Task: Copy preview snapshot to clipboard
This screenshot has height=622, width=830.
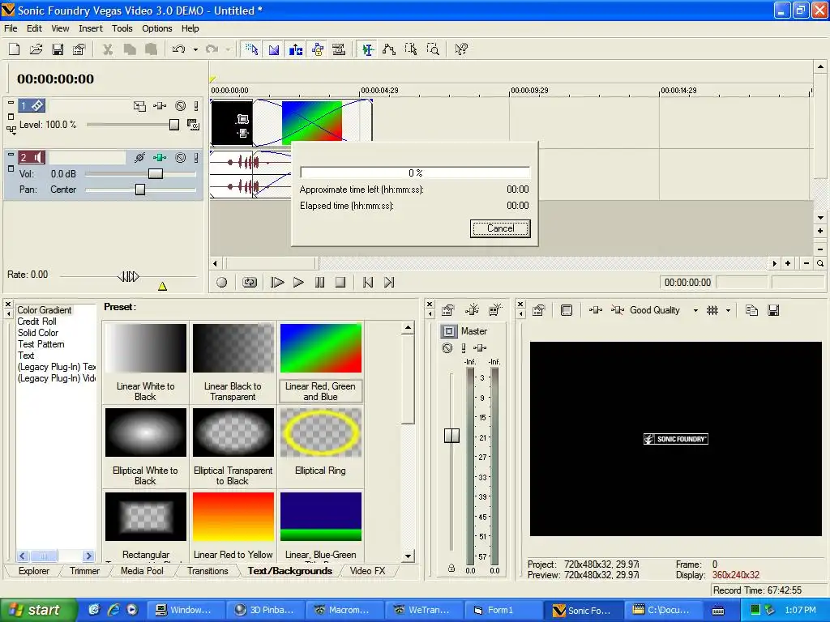Action: coord(751,310)
